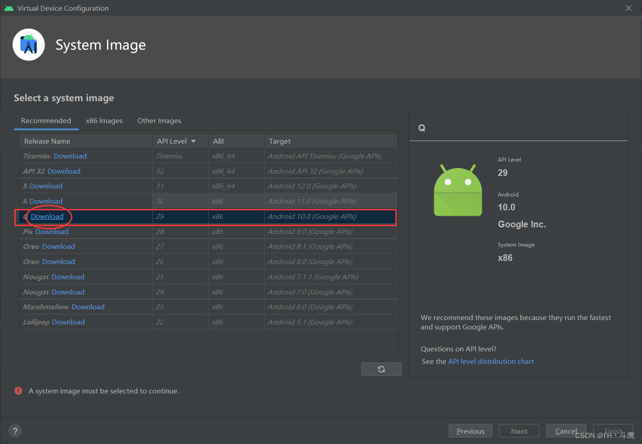
Task: Download the S API 31 image
Action: [x=46, y=186]
